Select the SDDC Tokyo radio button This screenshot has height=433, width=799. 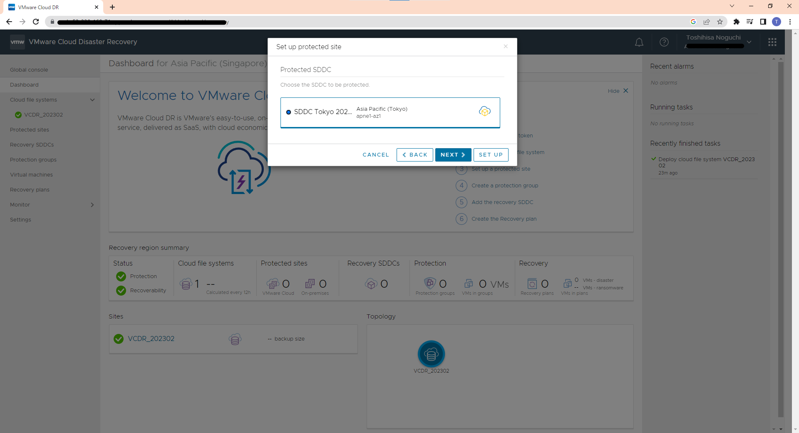(288, 112)
